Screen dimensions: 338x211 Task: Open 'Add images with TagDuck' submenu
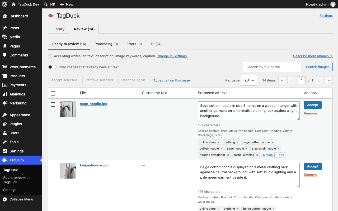point(21,180)
